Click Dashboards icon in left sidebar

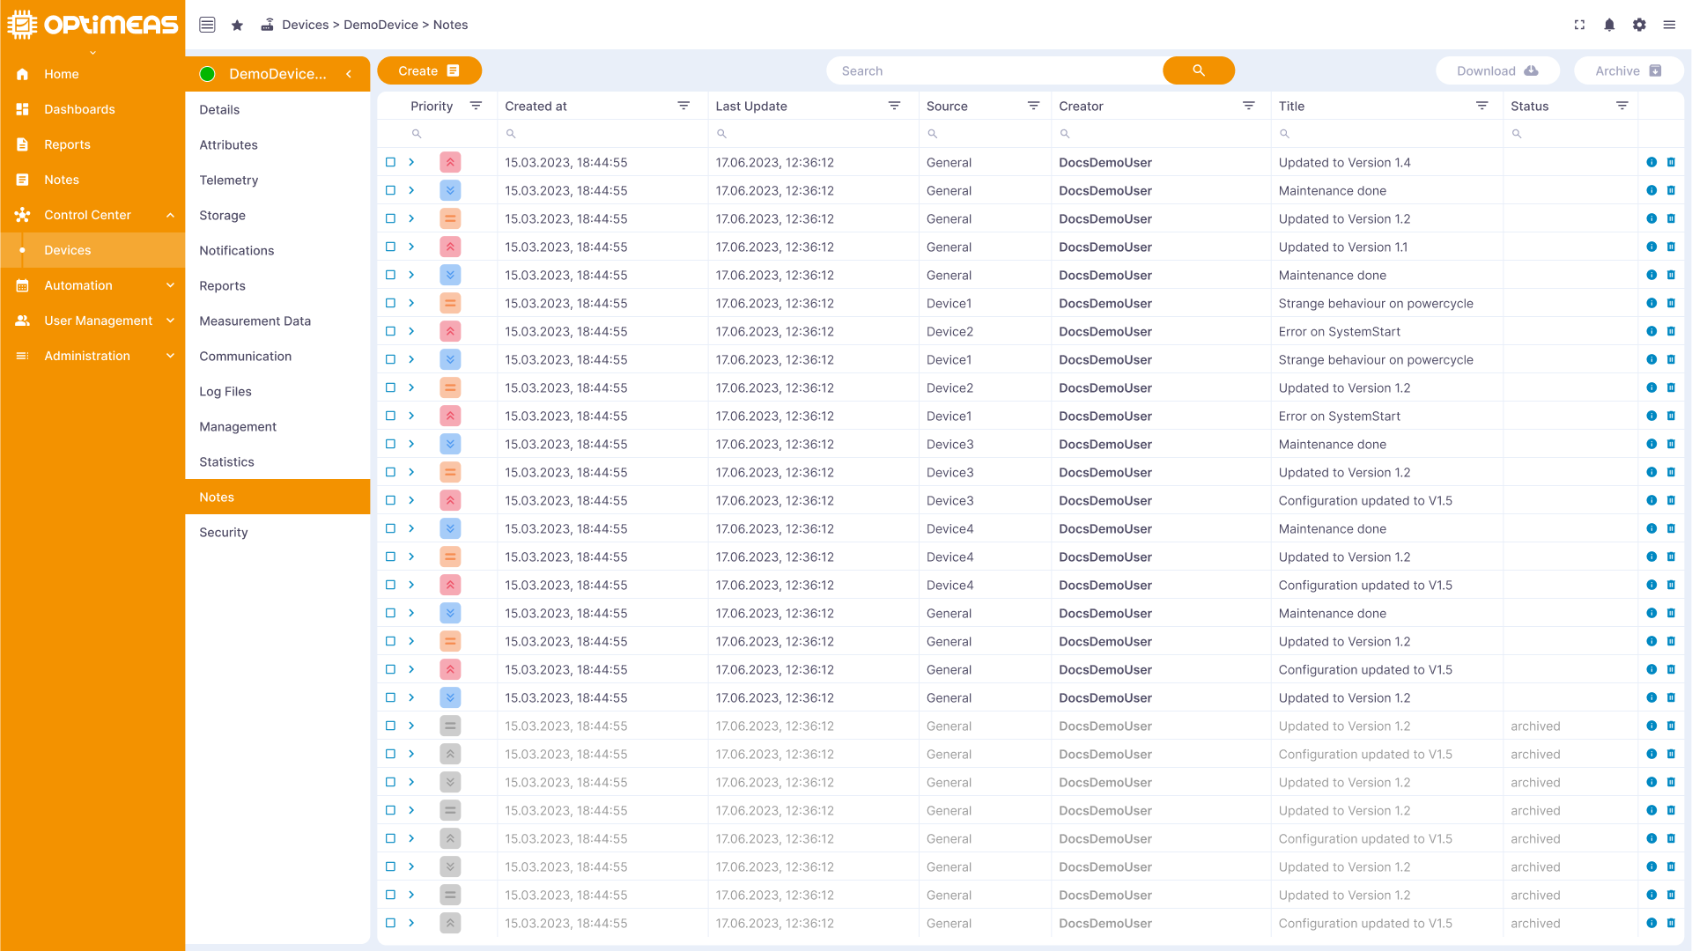point(23,109)
